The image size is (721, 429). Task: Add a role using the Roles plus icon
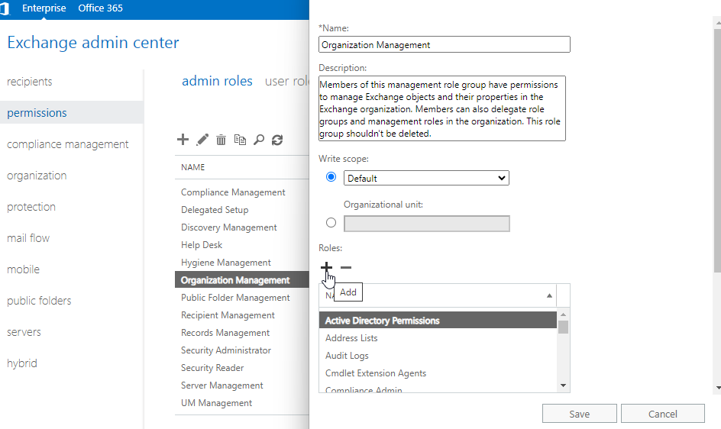point(326,267)
